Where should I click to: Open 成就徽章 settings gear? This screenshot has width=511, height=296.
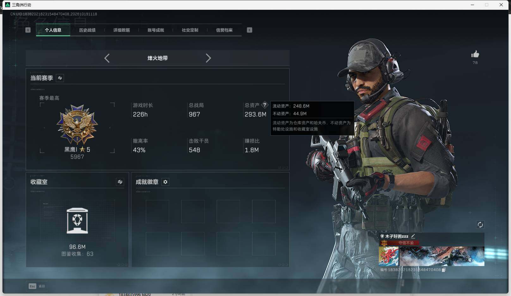tap(165, 182)
